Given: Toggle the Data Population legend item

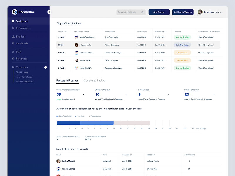Looking at the screenshot, I should (64, 116).
